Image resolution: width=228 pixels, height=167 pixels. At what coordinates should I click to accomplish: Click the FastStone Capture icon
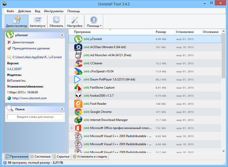click(78, 88)
